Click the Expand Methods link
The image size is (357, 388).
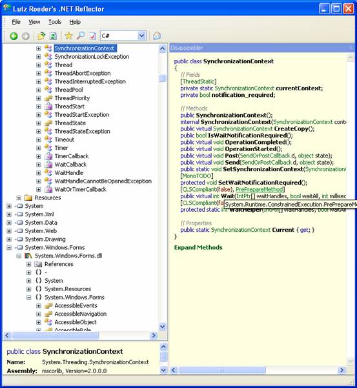(x=198, y=247)
